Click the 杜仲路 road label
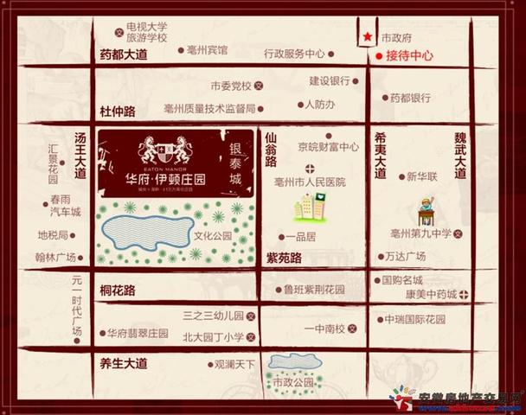The image size is (526, 415). point(118,112)
